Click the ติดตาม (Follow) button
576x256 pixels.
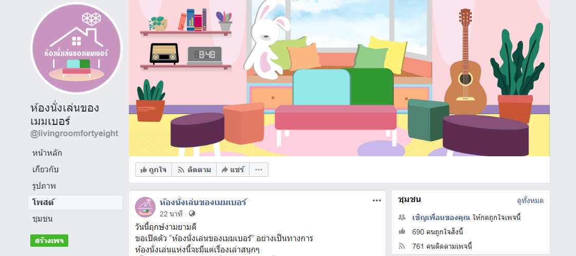[x=194, y=170]
